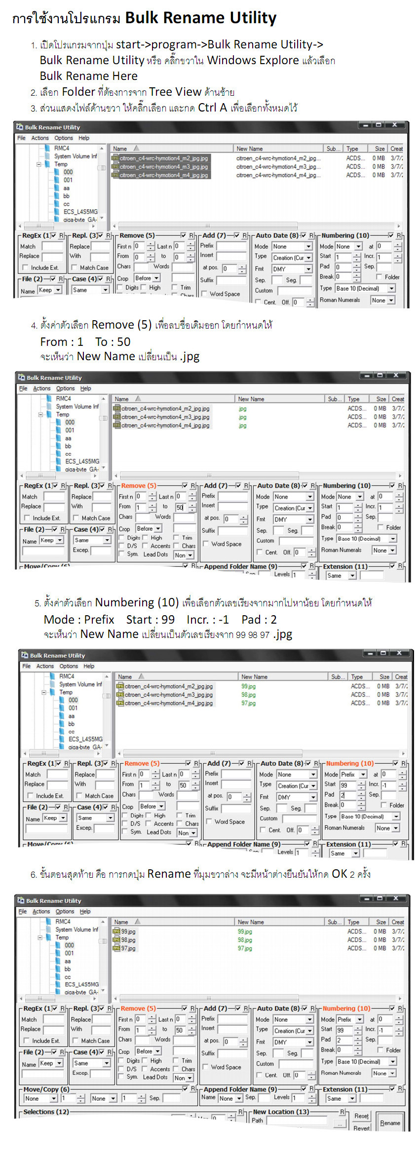This screenshot has width=418, height=1154.
Task: Click System Volume Inf folder icon in step 6 window
Action: click(49, 930)
